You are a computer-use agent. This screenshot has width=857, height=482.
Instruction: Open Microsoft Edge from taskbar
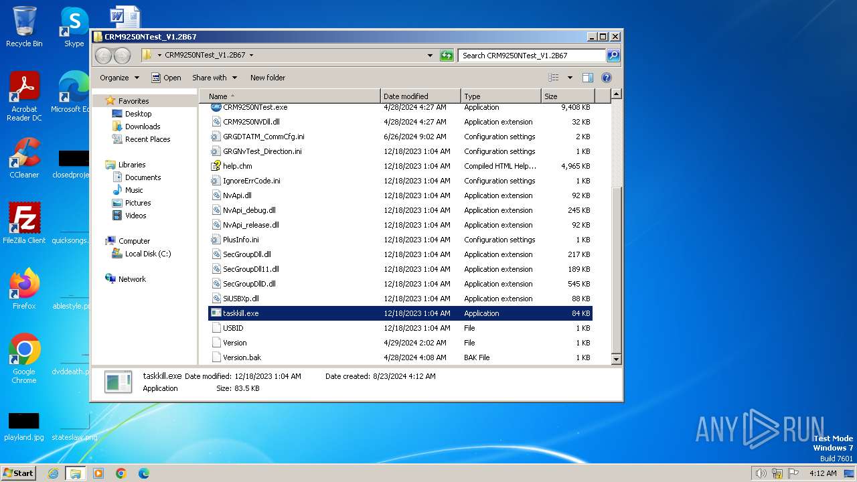143,473
